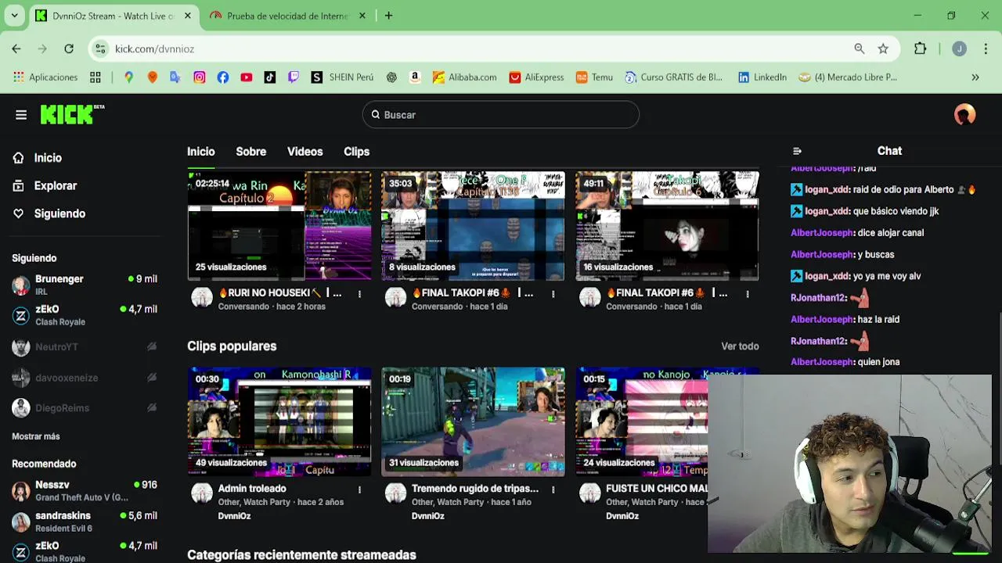Open Facebook bookmark
This screenshot has height=563, width=1002.
[223, 77]
